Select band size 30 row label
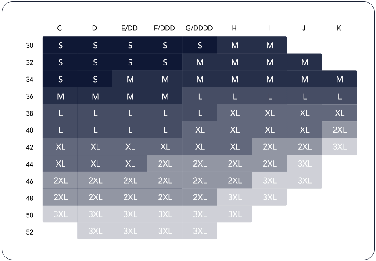Viewport: 376px width, 261px height. (x=30, y=45)
